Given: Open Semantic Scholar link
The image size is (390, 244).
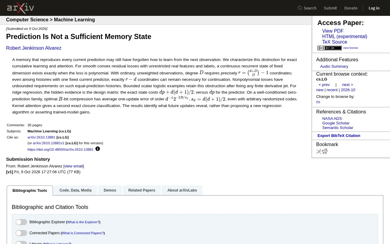Looking at the screenshot, I should [338, 128].
